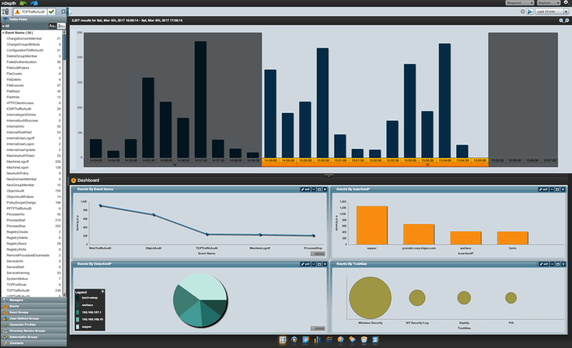Select the 'All' filter in field list
This screenshot has width=572, height=348.
[8, 26]
